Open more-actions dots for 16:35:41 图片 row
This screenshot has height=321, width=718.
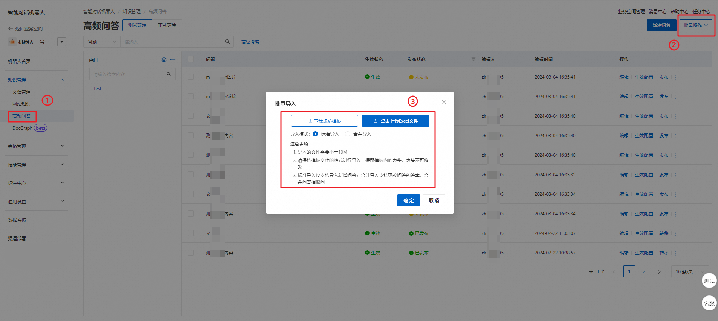click(x=675, y=77)
